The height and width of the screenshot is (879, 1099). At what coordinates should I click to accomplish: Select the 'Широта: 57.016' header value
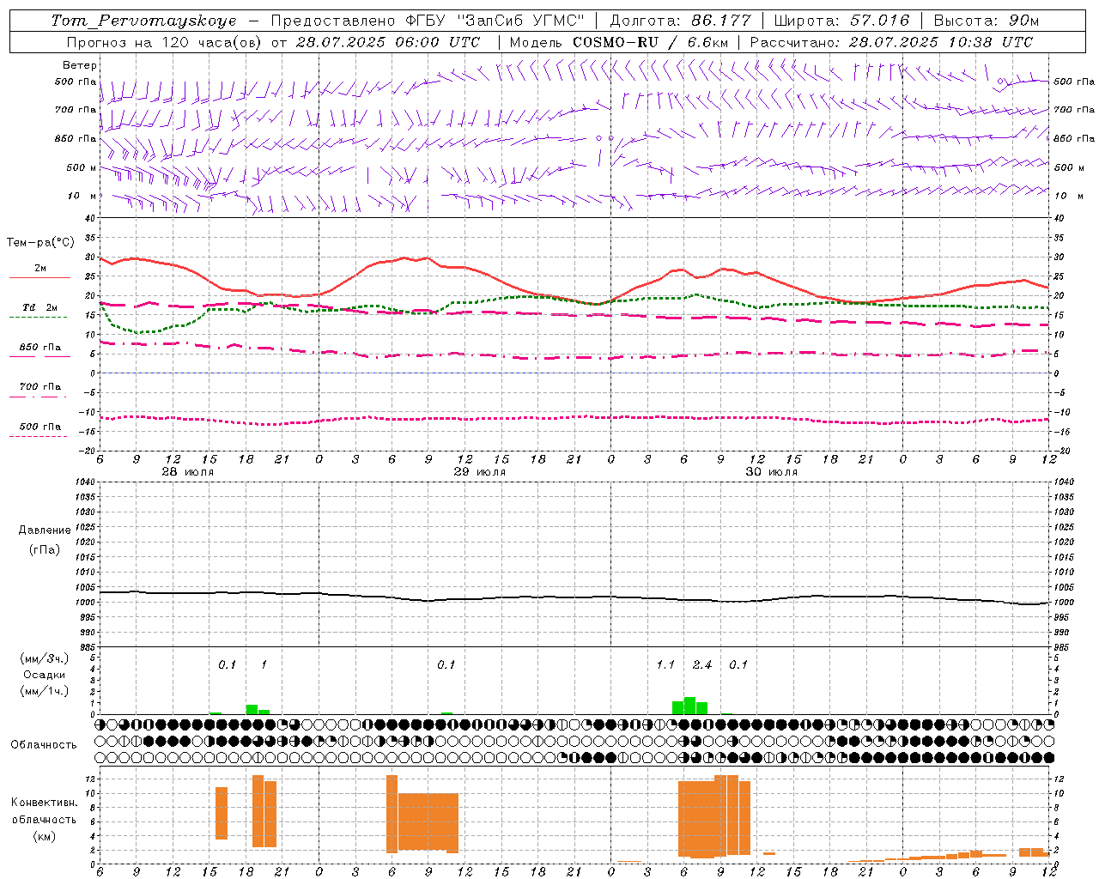pos(841,21)
